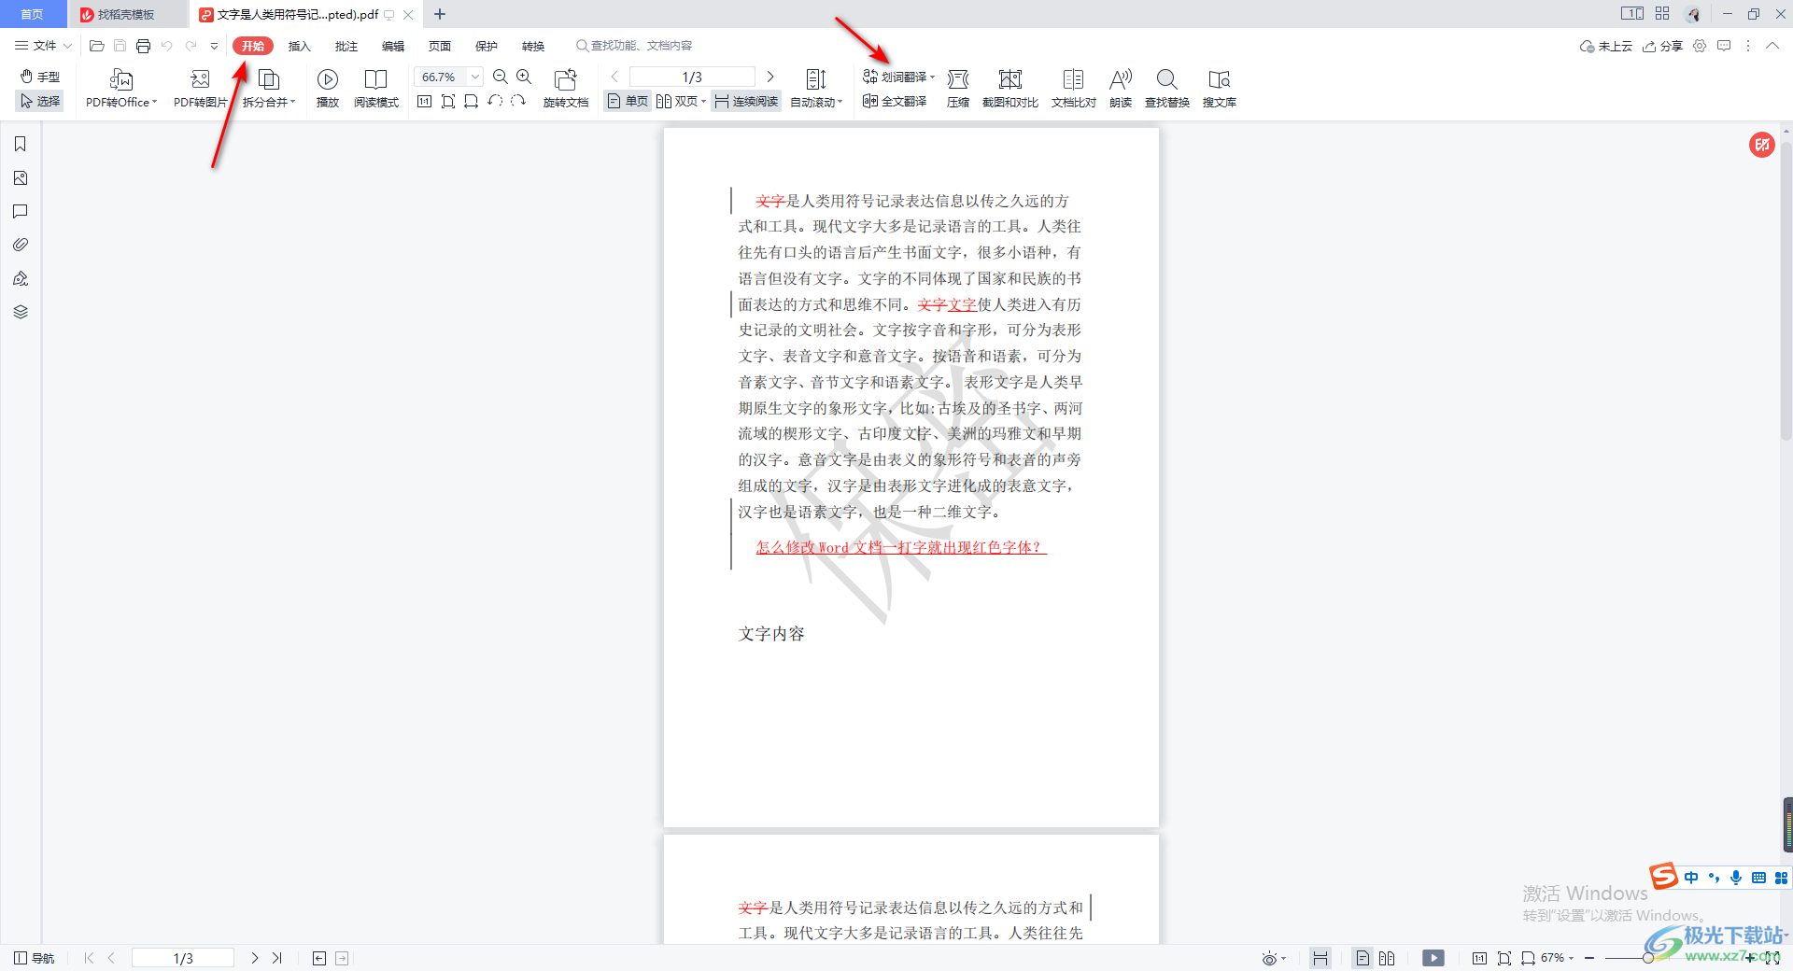Click the zoom slider handle

(x=1648, y=958)
